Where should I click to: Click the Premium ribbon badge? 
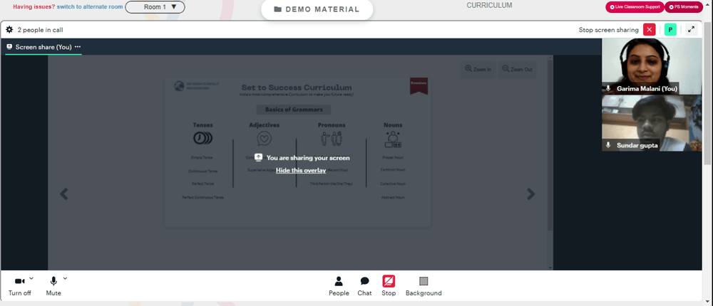419,86
